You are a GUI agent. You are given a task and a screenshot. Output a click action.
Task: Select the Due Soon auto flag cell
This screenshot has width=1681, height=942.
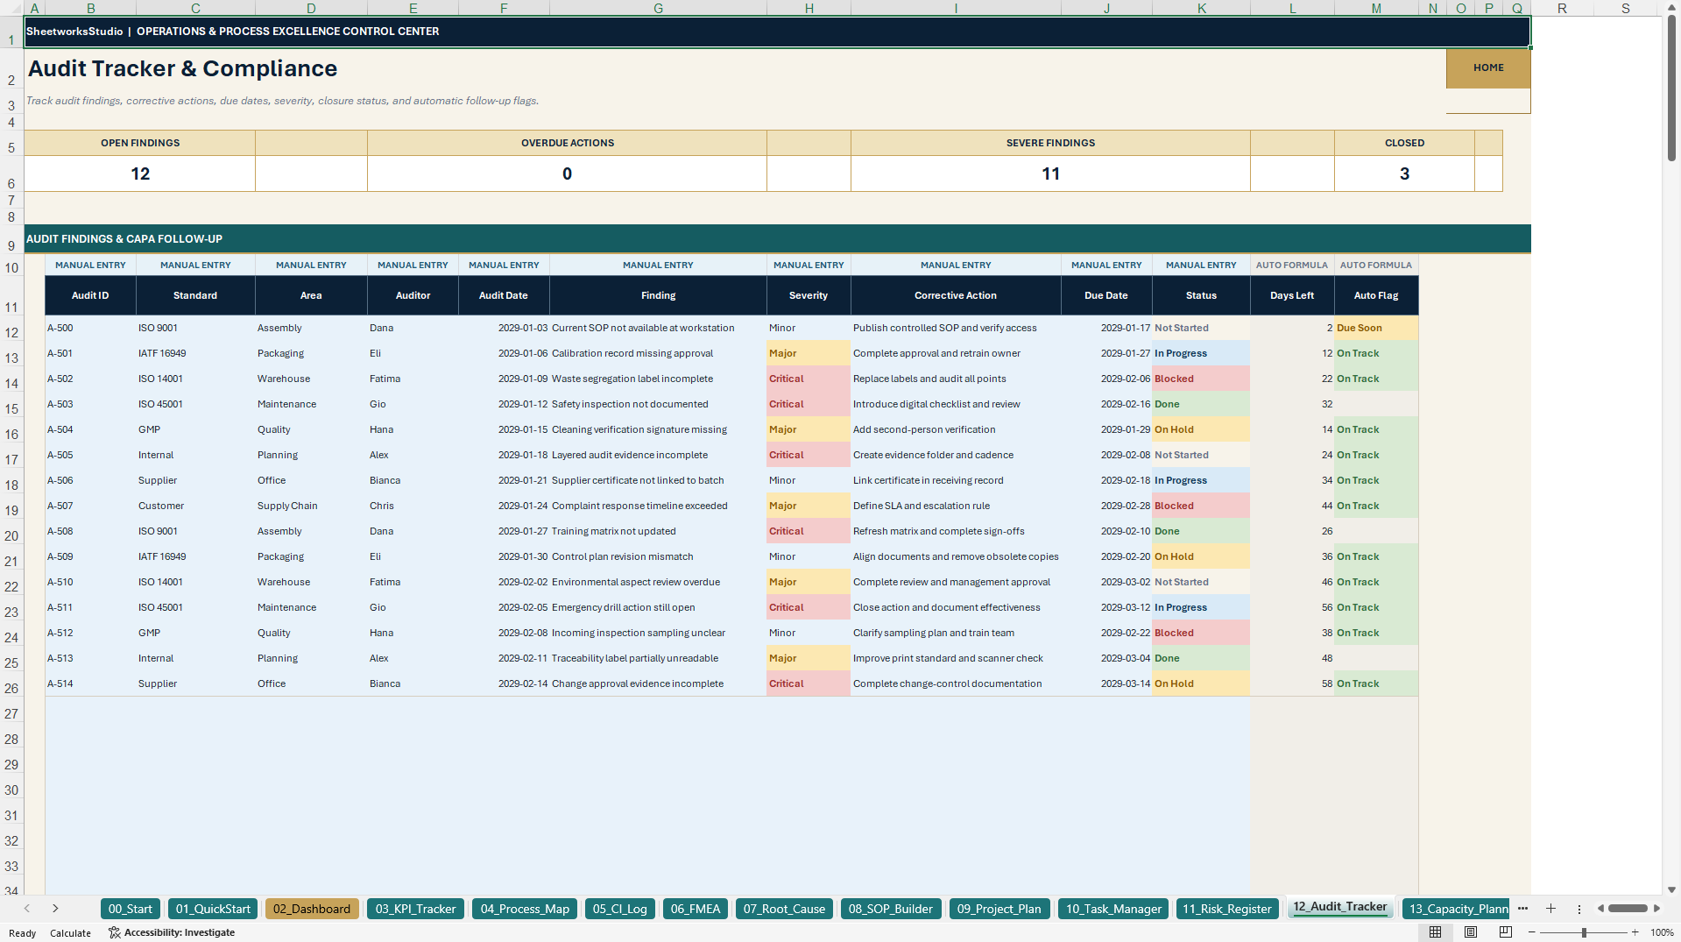click(x=1376, y=328)
